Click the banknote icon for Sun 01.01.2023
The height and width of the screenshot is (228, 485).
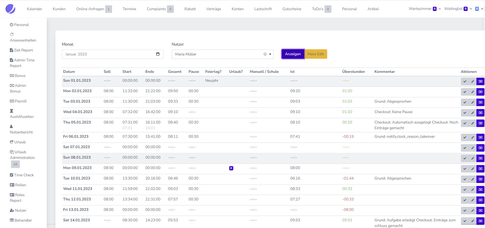click(x=480, y=81)
